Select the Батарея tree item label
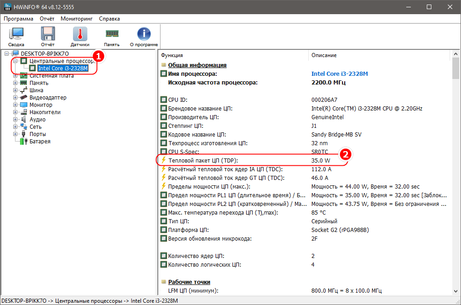 40,141
